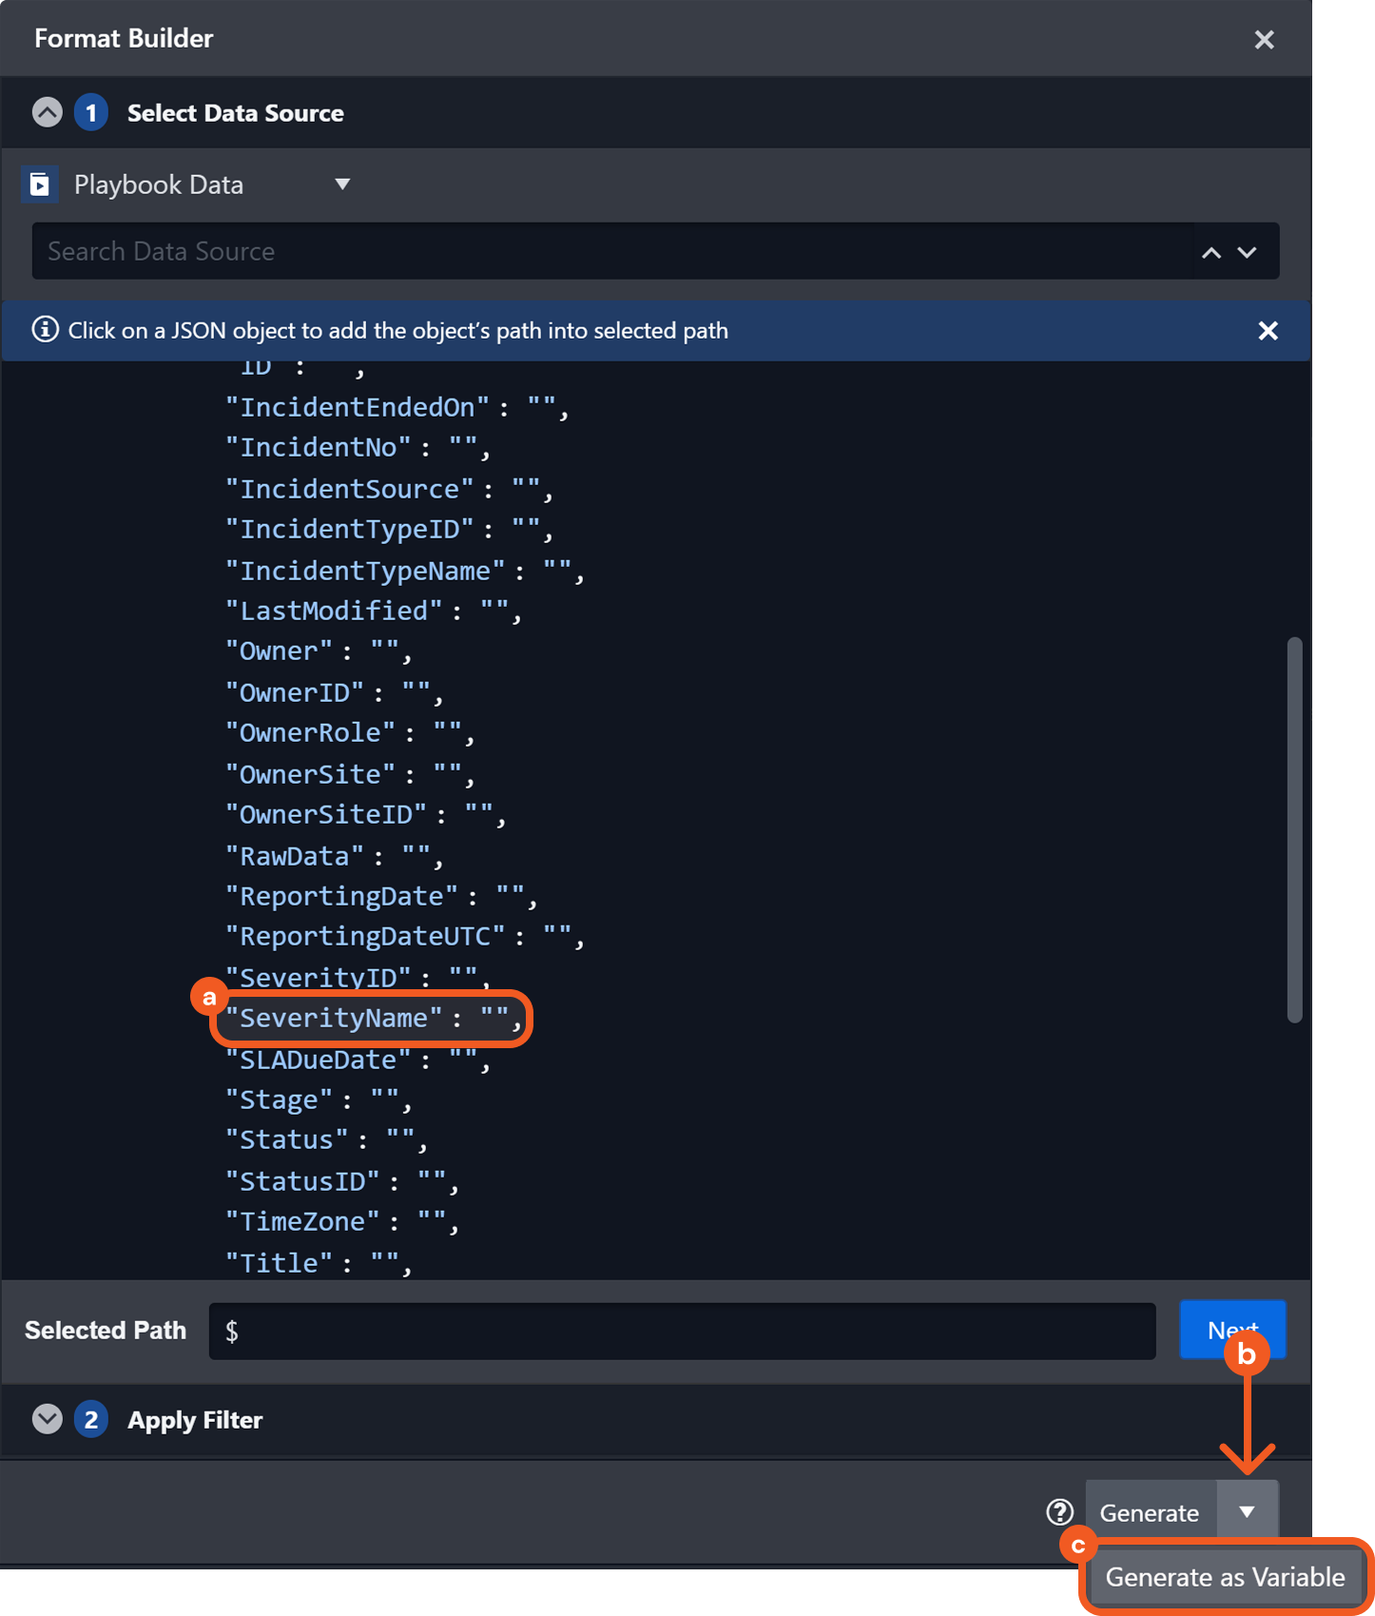This screenshot has height=1616, width=1375.
Task: Open the help question mark icon
Action: point(1059,1511)
